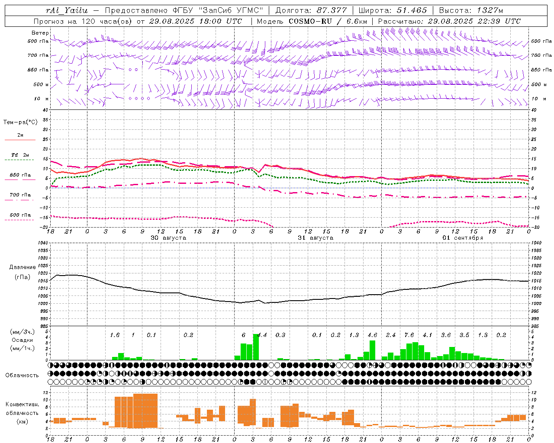Click the station name rAl_Yailu in header
Screen dimensions: 554x443
(x=67, y=10)
